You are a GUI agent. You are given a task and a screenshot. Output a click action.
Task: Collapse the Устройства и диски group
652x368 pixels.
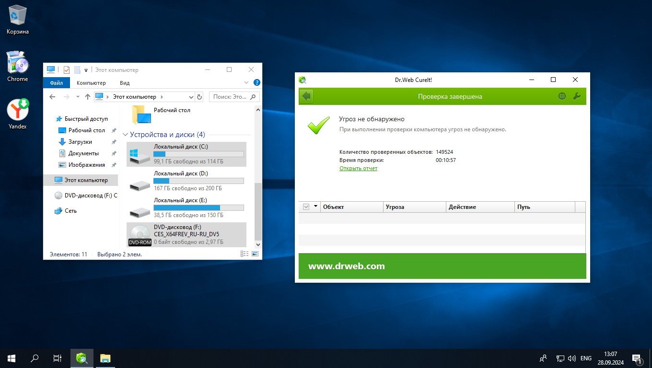tap(125, 135)
